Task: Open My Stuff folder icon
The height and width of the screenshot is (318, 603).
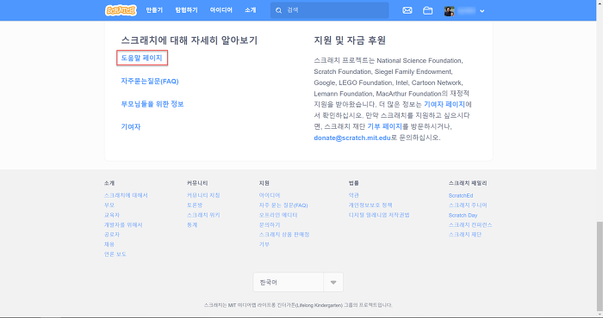Action: [427, 10]
